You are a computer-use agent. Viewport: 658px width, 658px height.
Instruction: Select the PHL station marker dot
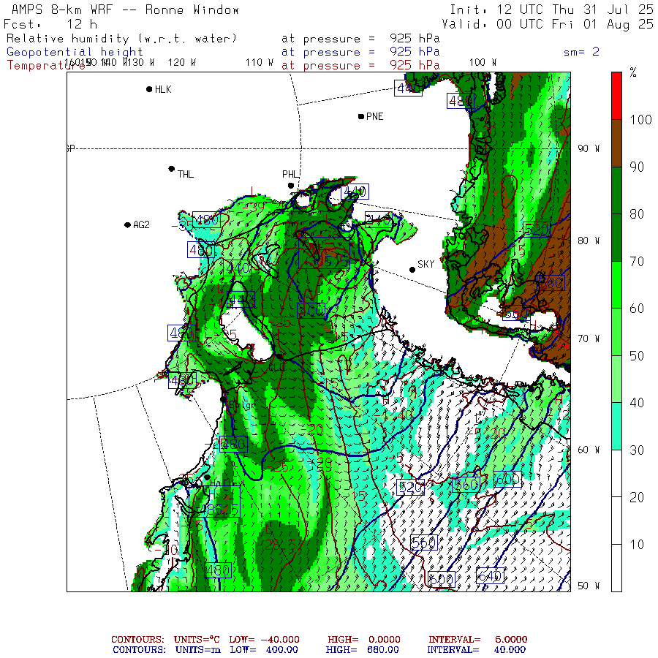(x=290, y=186)
